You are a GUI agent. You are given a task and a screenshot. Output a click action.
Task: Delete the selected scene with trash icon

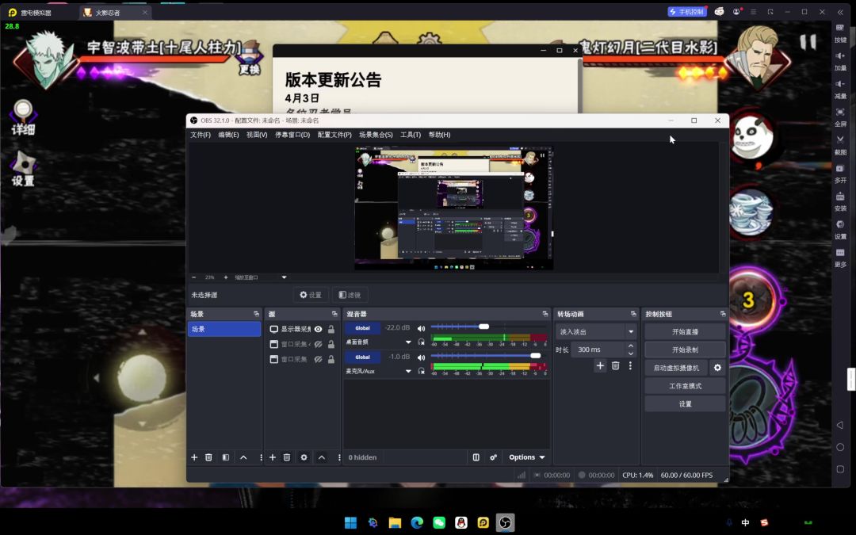pos(208,457)
